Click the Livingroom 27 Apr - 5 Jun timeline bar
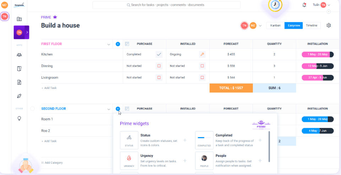This screenshot has height=175, width=341. [318, 78]
